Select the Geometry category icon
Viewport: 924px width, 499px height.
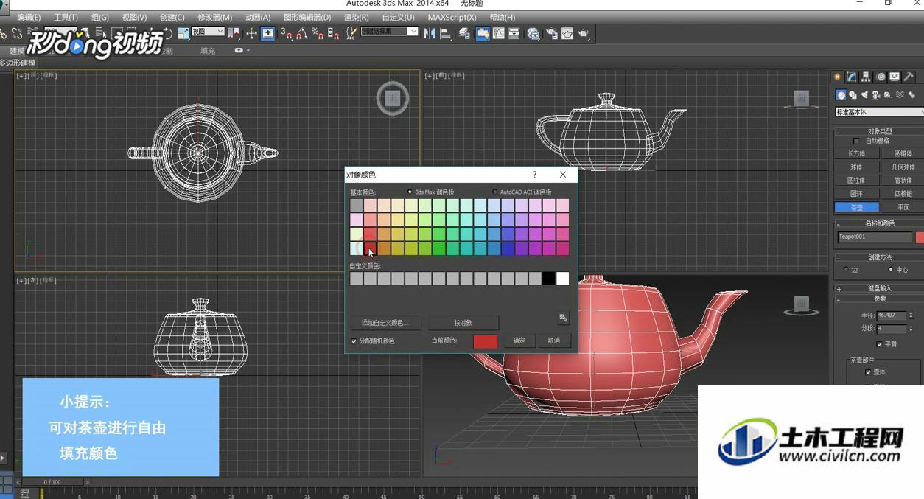point(841,95)
